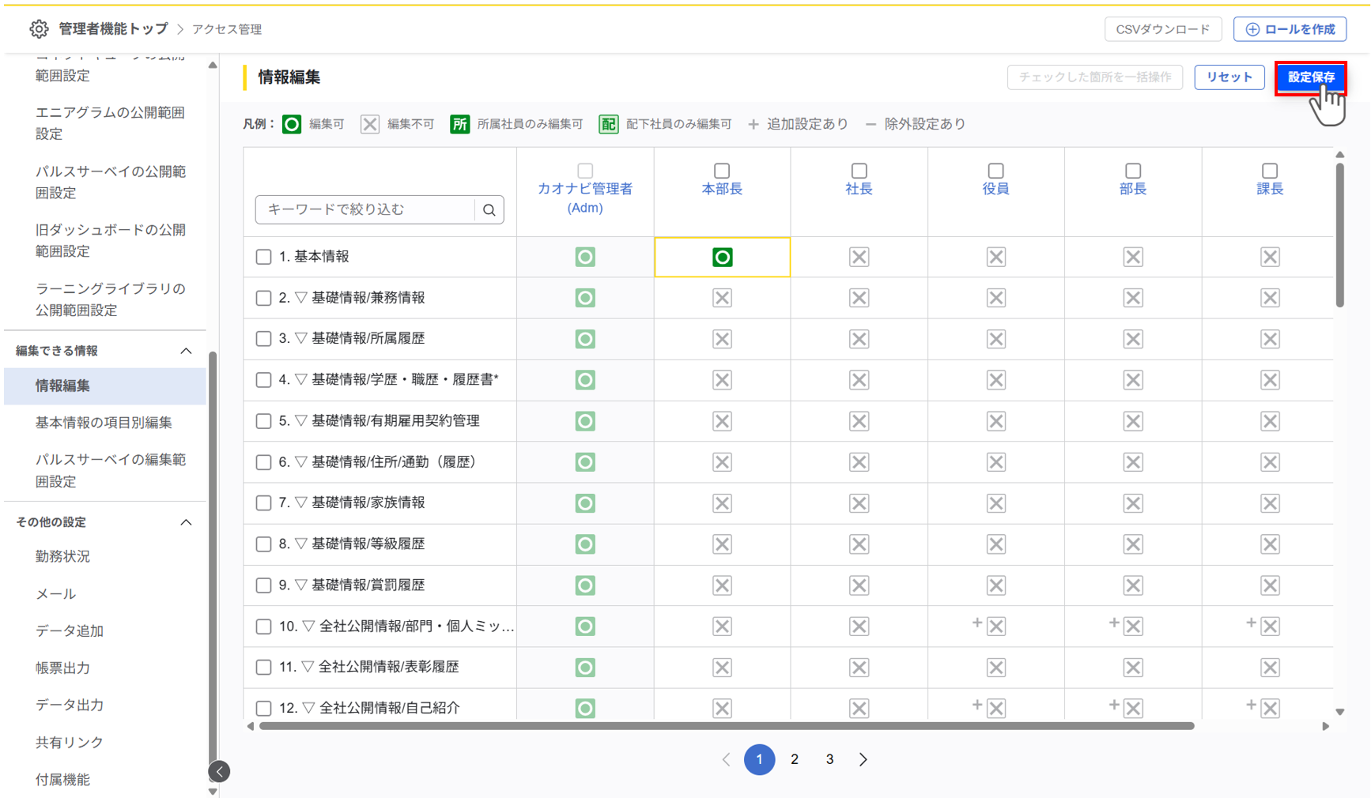The height and width of the screenshot is (798, 1371).
Task: Click the 部長 X icon for 3. 基礎情報/所属履歴
Action: click(1133, 339)
